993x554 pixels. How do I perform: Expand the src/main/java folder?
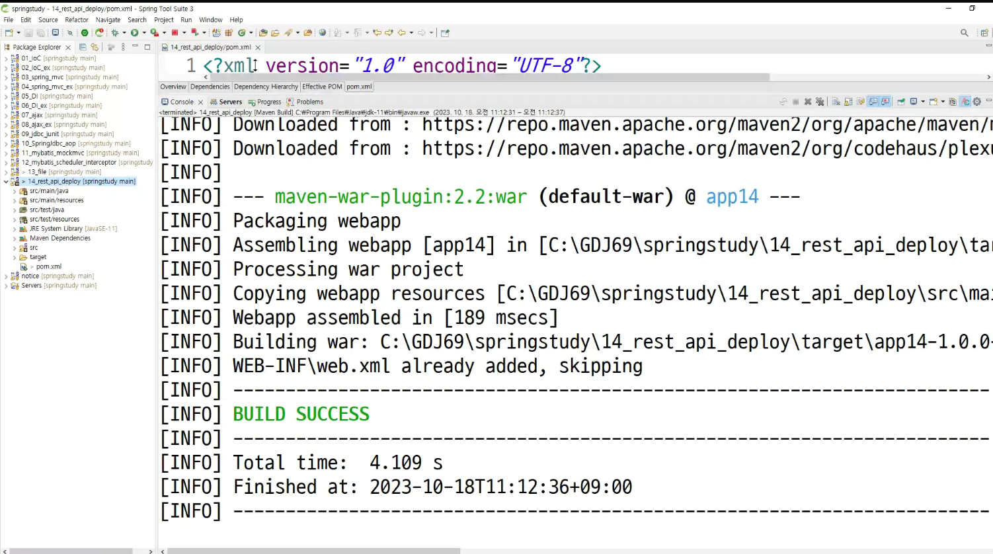click(15, 191)
